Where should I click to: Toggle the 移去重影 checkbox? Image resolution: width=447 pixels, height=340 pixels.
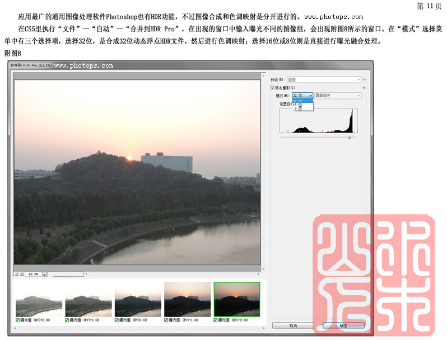273,88
